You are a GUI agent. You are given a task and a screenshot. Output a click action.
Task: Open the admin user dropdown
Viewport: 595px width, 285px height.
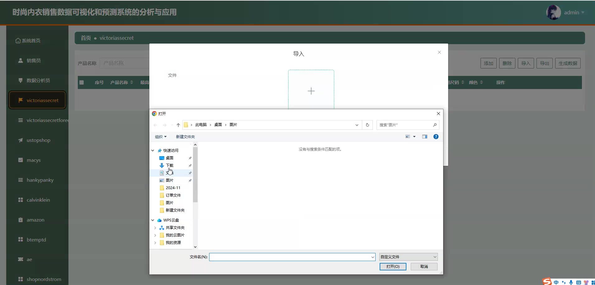(574, 12)
